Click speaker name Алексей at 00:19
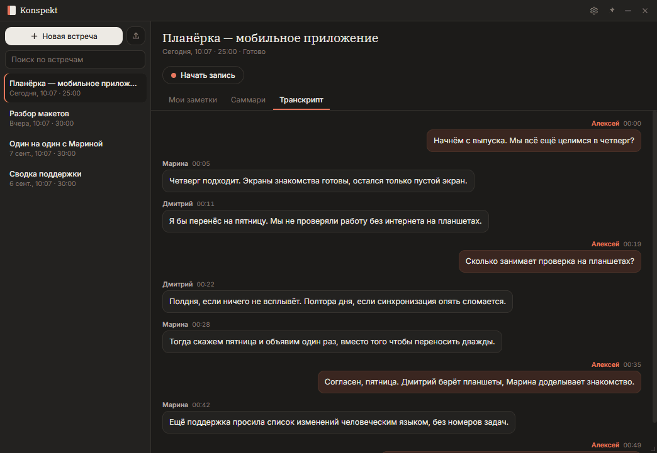The width and height of the screenshot is (657, 453). pos(605,244)
